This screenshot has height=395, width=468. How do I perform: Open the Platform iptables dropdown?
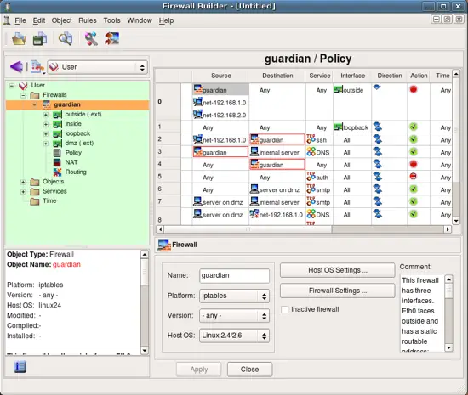coord(234,296)
